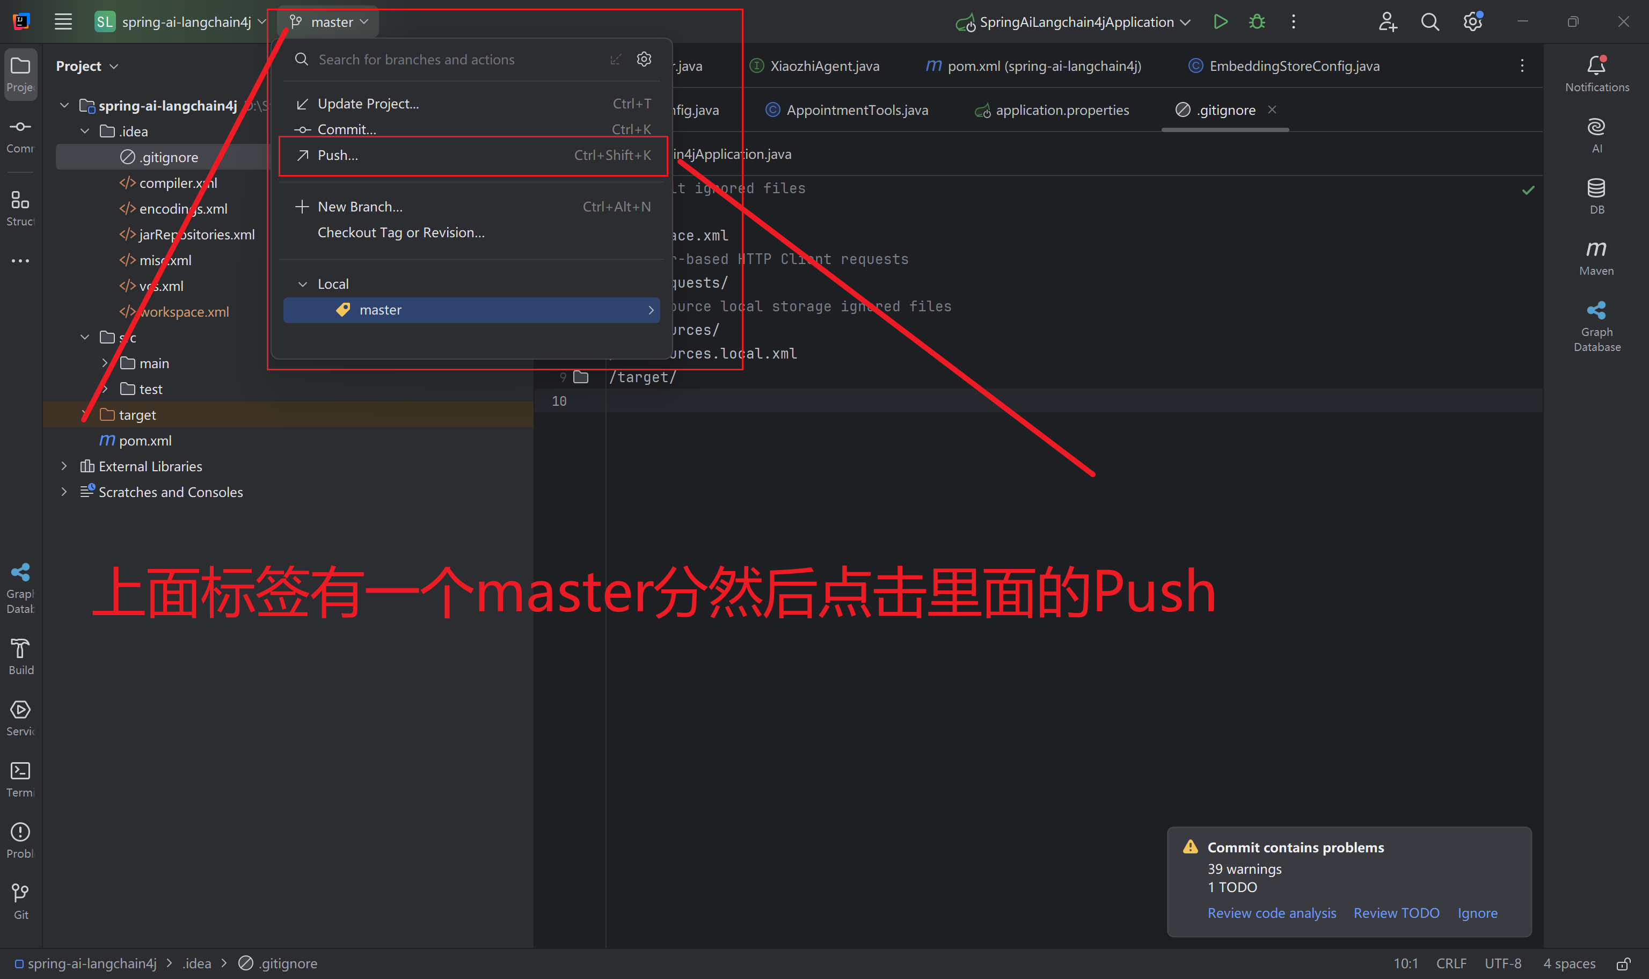Click the Debug bug icon

(x=1257, y=22)
